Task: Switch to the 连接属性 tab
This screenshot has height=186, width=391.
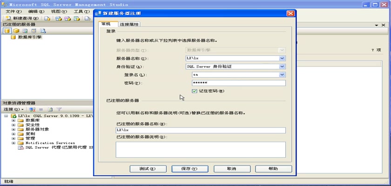Action: pyautogui.click(x=129, y=24)
